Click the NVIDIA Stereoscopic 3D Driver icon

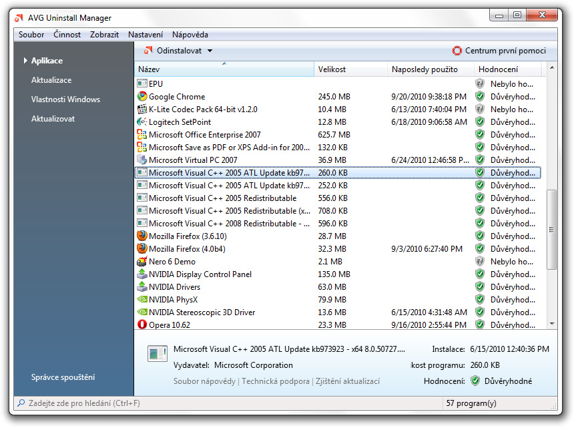tap(142, 312)
